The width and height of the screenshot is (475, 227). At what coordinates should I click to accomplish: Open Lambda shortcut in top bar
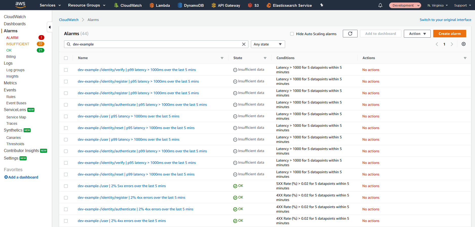coord(160,5)
